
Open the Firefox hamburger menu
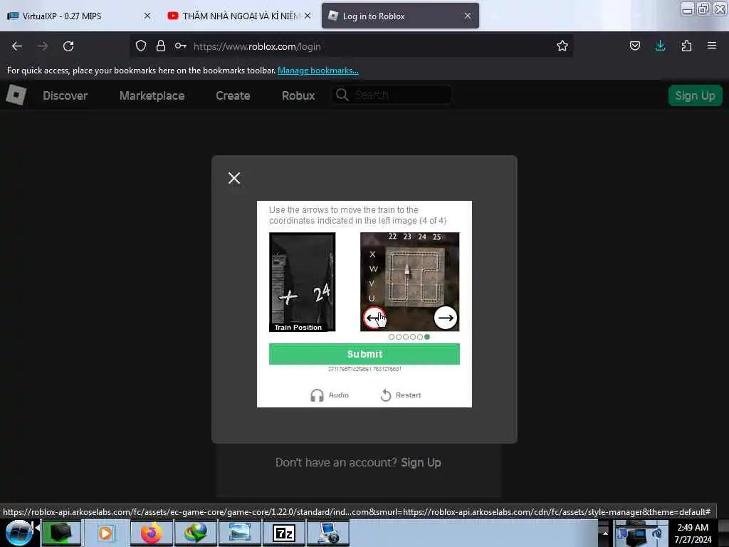click(x=712, y=46)
